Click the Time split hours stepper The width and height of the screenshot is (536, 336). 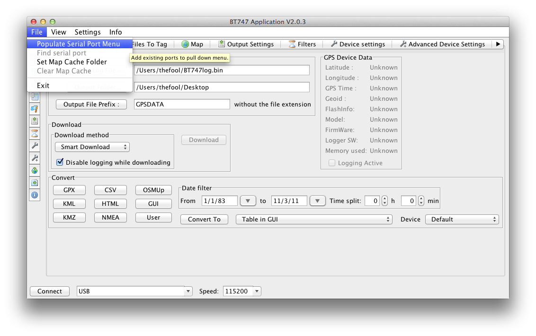pyautogui.click(x=384, y=201)
